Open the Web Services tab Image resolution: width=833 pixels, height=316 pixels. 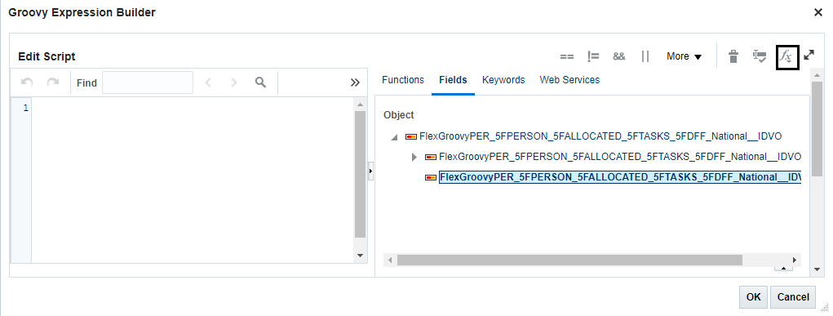[569, 80]
